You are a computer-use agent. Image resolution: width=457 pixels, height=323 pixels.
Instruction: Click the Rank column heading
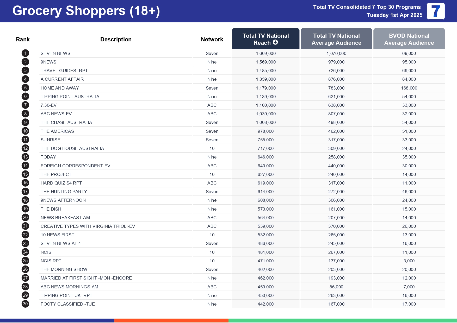(x=23, y=40)
